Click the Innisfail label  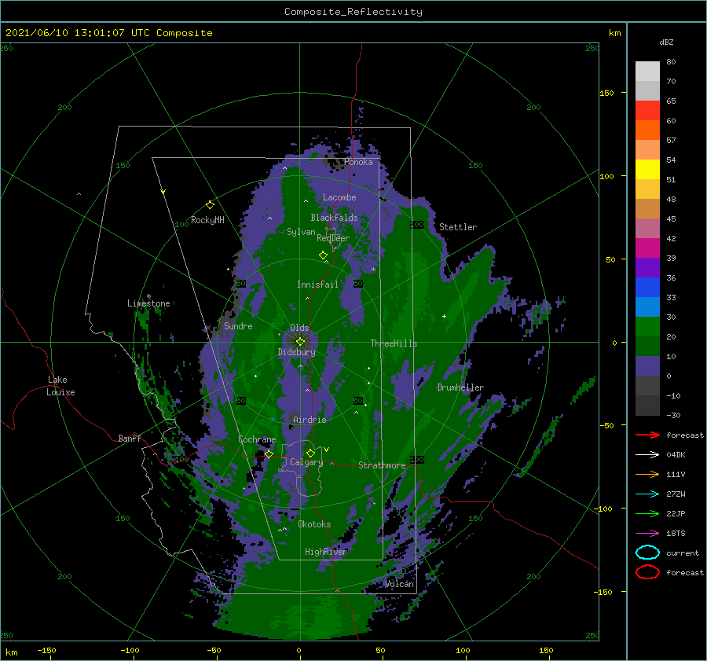[x=317, y=285]
